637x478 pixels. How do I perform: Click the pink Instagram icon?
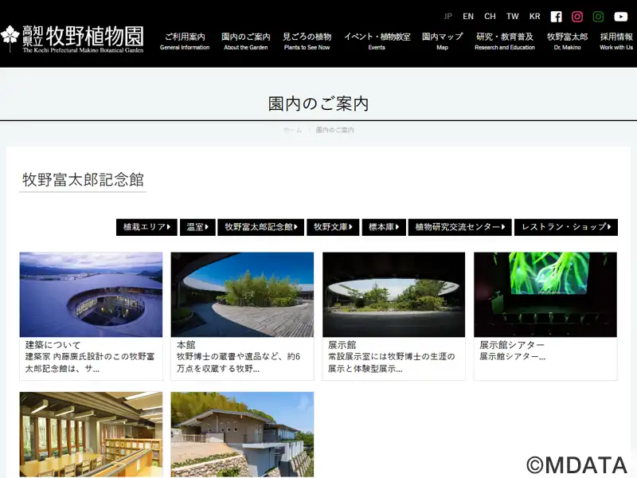577,17
